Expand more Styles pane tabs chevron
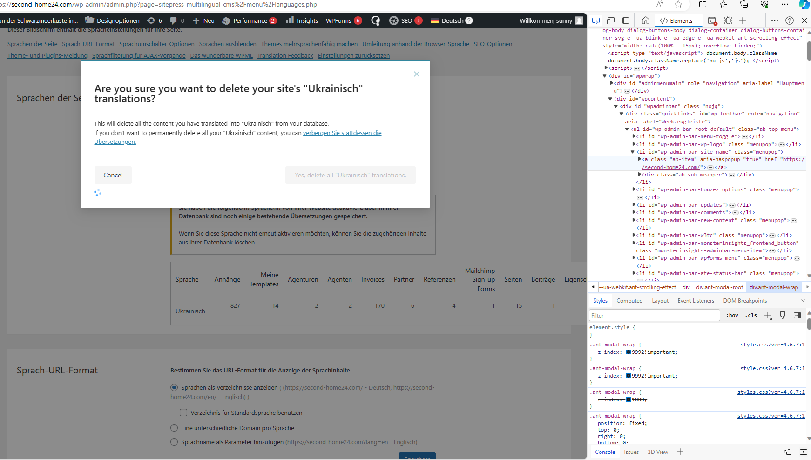This screenshot has width=811, height=460. [803, 301]
